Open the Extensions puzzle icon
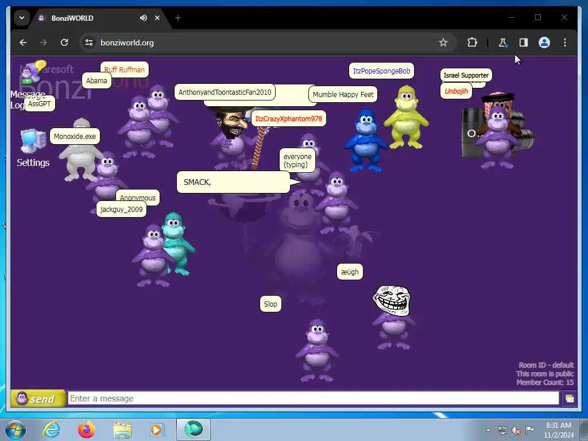This screenshot has width=588, height=441. (472, 42)
